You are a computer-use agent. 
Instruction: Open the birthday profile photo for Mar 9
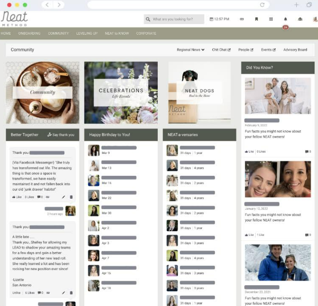pyautogui.click(x=94, y=151)
